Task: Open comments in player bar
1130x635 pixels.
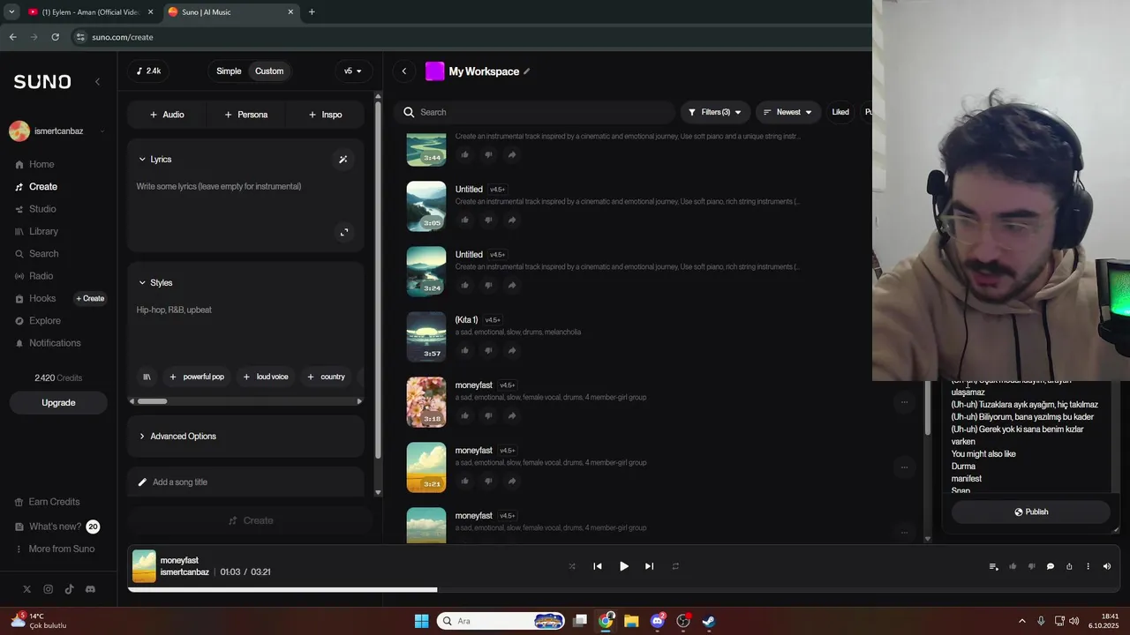Action: click(1051, 566)
